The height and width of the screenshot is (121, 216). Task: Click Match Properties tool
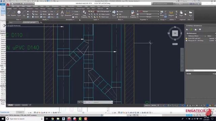coord(133,14)
